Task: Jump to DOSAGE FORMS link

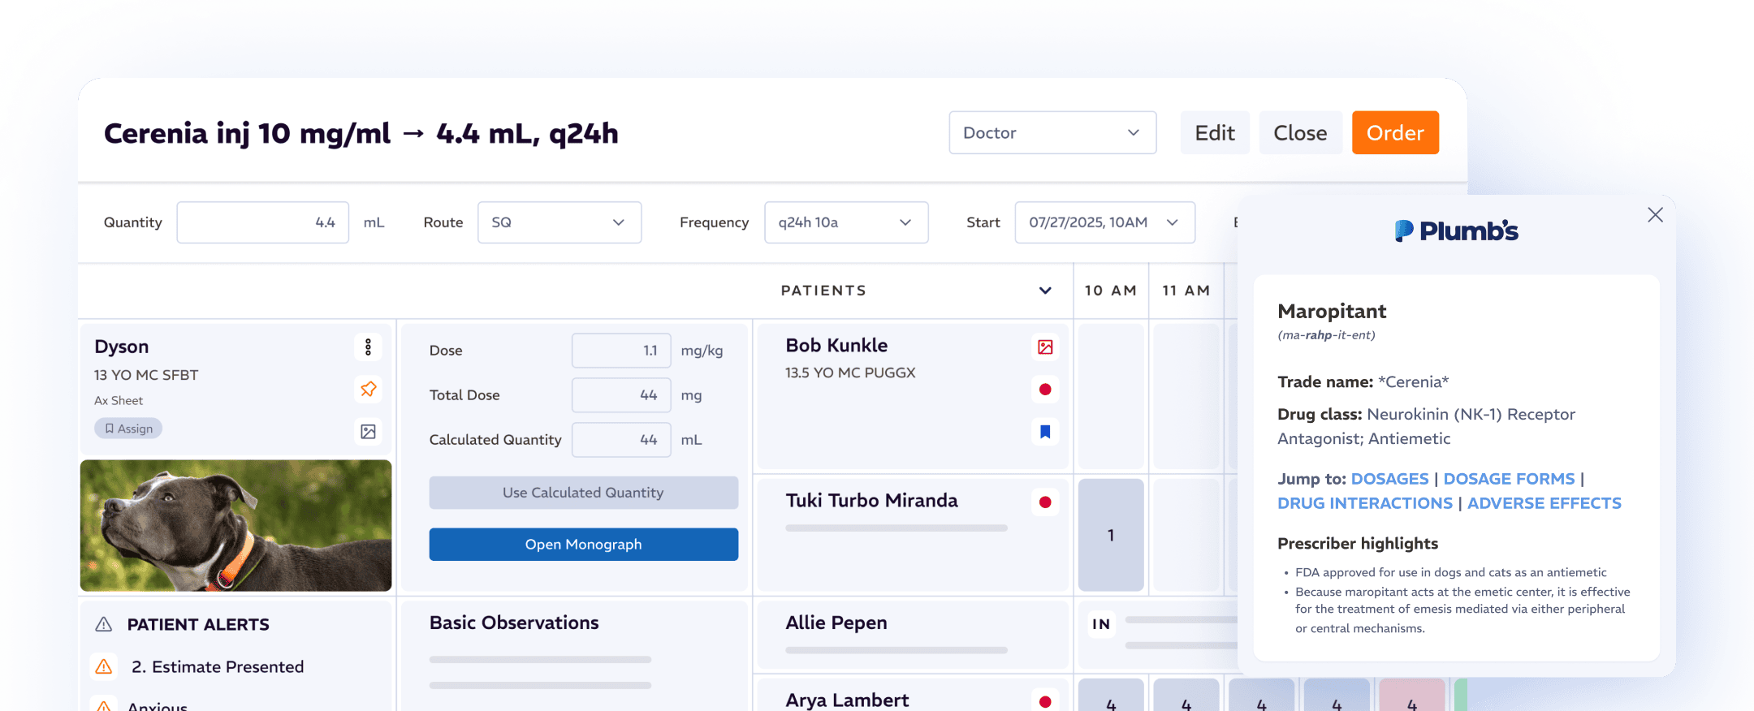Action: (1509, 479)
